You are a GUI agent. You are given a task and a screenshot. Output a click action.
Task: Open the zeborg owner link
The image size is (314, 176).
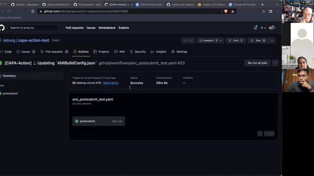coord(9,40)
